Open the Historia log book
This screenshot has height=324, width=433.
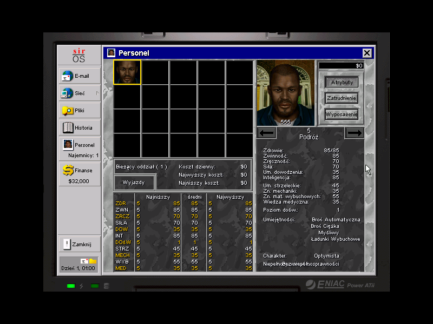[79, 128]
